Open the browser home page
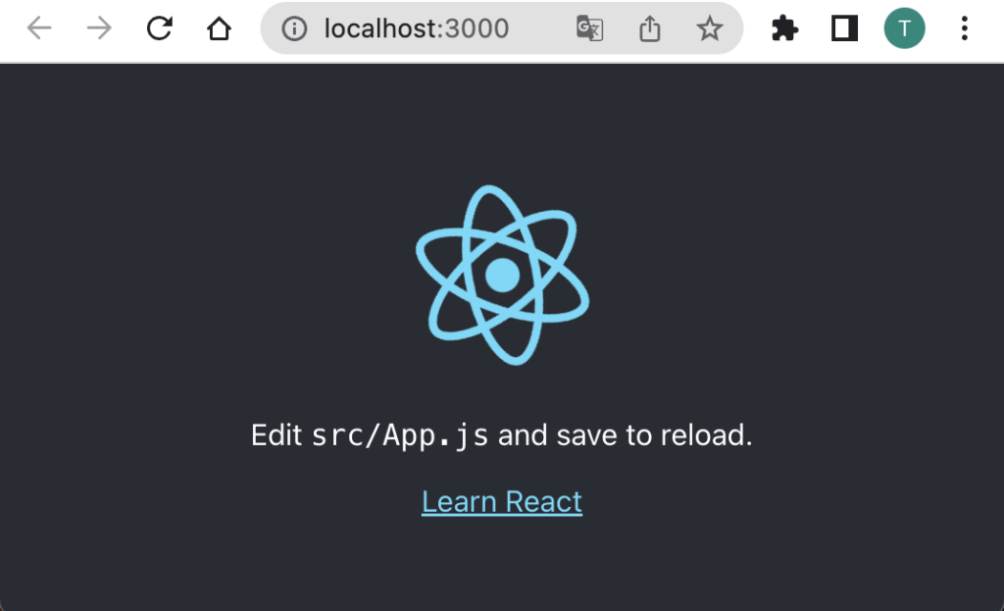 (x=219, y=28)
